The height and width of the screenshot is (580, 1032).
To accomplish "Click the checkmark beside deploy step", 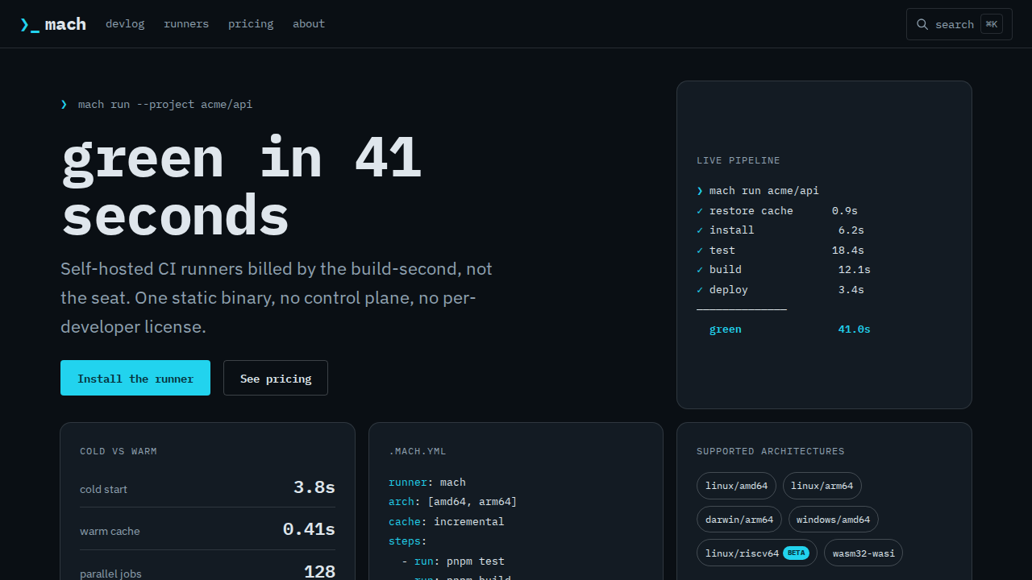I will pos(700,290).
